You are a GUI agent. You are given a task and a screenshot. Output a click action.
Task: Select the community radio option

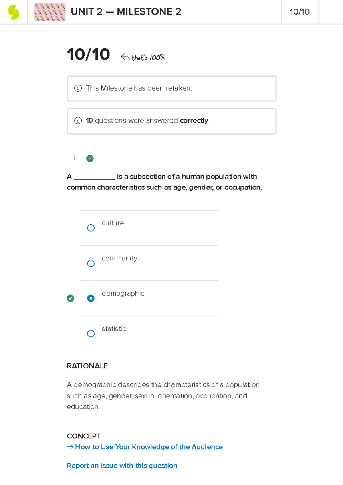(91, 263)
